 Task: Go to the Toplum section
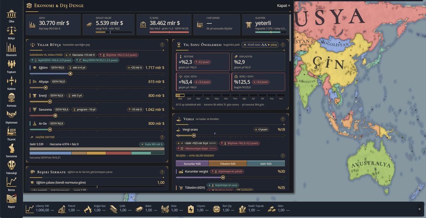11,67
